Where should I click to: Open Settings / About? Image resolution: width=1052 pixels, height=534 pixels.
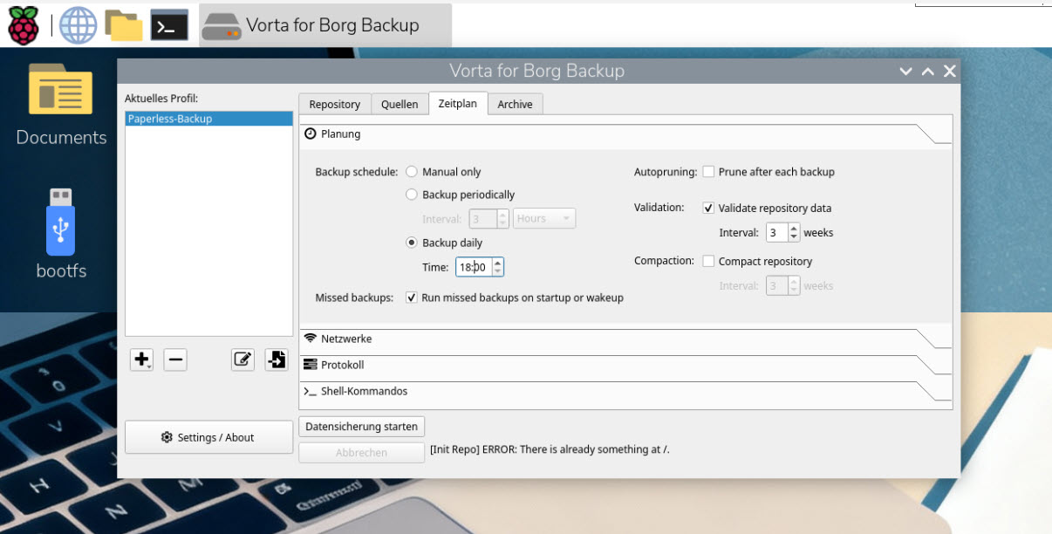(208, 437)
